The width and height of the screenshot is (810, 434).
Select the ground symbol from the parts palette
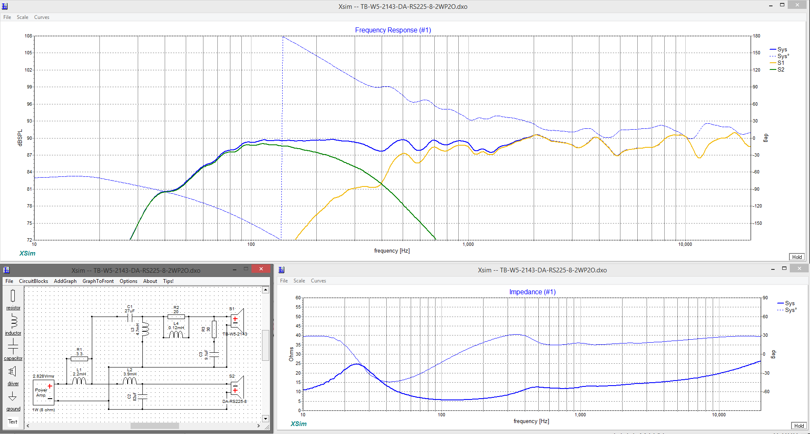tap(13, 401)
